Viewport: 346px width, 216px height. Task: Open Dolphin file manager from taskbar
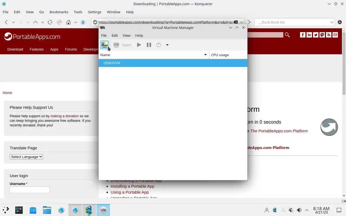point(47,210)
